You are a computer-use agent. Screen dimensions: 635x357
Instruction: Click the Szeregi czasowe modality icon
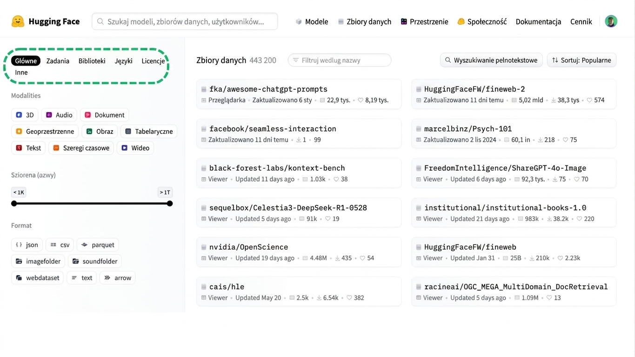click(56, 148)
